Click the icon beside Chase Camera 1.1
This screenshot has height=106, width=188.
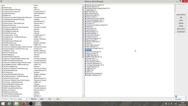click(x=85, y=17)
